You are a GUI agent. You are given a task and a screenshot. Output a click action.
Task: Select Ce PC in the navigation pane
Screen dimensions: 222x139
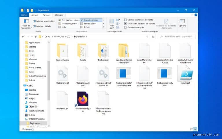point(28,86)
